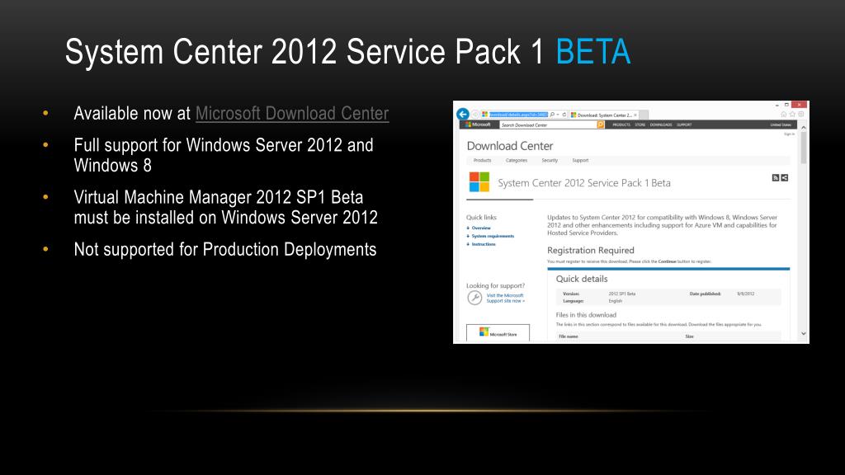Click the '9/9/2012' date published value

pyautogui.click(x=745, y=294)
